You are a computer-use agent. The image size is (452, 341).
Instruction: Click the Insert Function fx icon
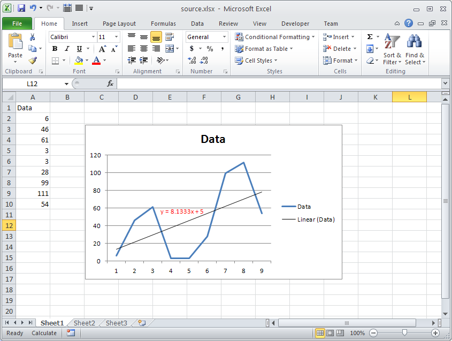(x=110, y=84)
